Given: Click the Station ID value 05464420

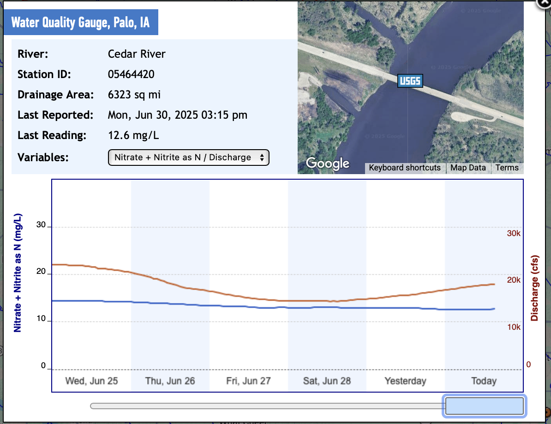Looking at the screenshot, I should (131, 74).
